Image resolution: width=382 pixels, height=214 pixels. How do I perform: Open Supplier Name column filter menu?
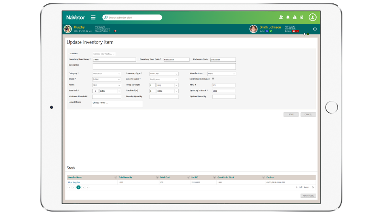pos(116,177)
